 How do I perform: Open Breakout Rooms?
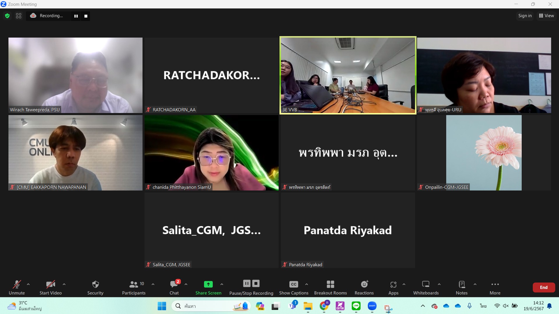pos(330,287)
